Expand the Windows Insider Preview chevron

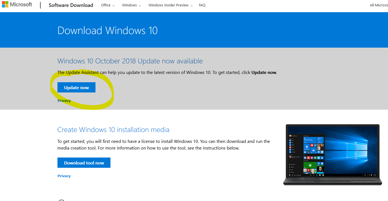[x=192, y=6]
